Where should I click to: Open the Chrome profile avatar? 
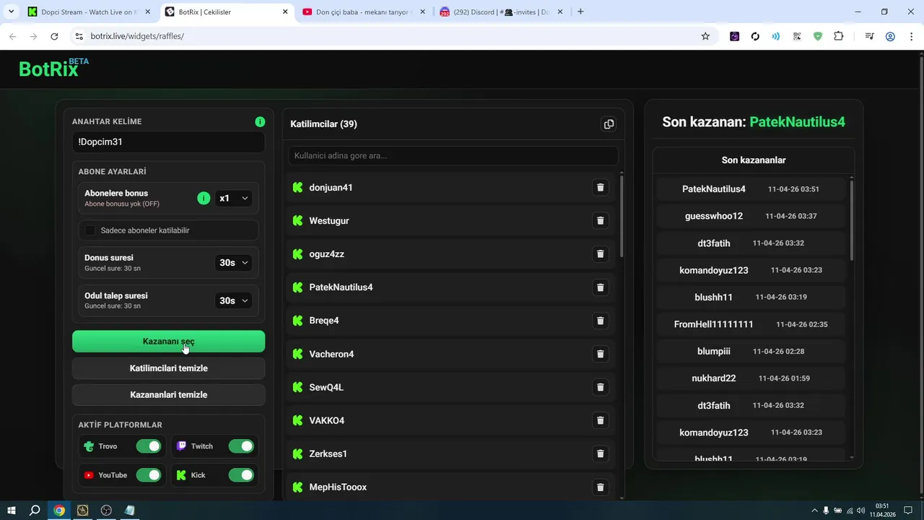point(890,36)
